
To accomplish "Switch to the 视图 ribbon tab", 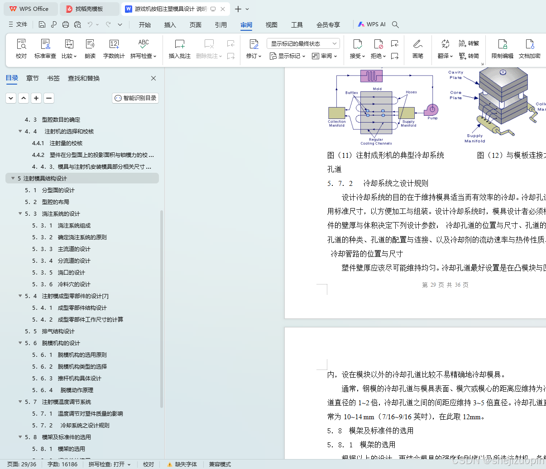I will click(272, 25).
